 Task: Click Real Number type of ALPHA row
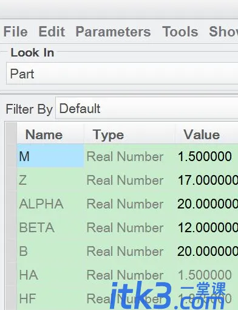click(x=125, y=204)
